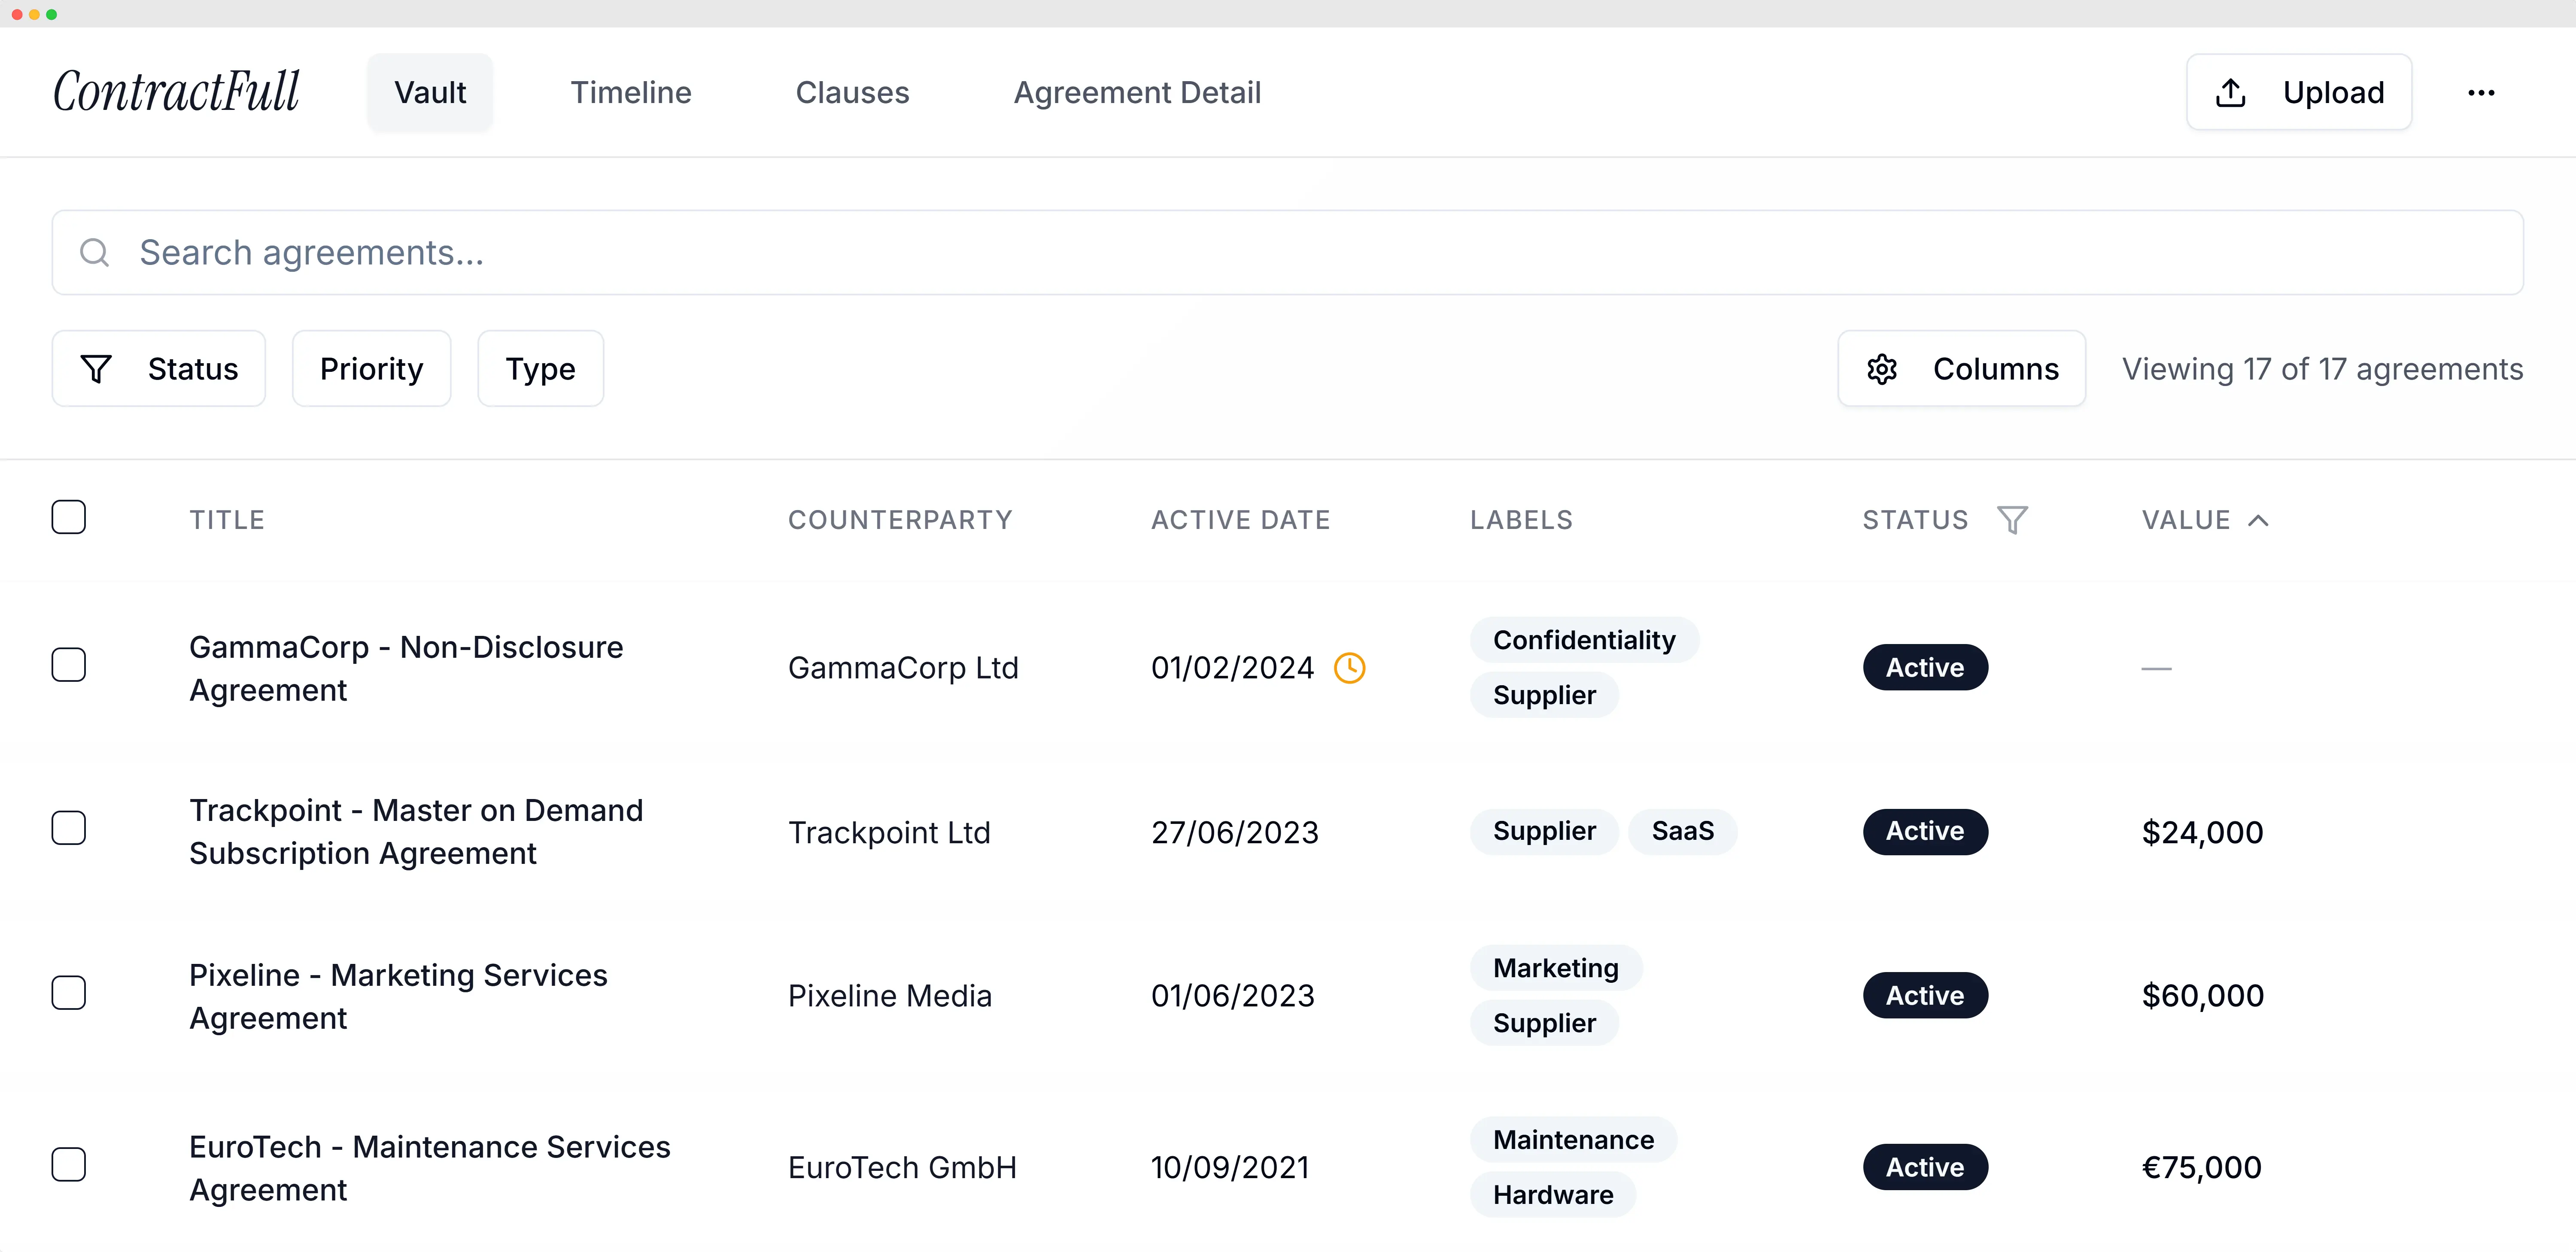Click the date 10/09/2021

point(1230,1168)
